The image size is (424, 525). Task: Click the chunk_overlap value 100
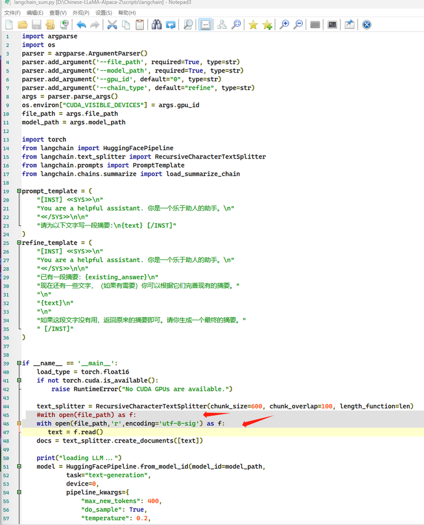pos(327,407)
